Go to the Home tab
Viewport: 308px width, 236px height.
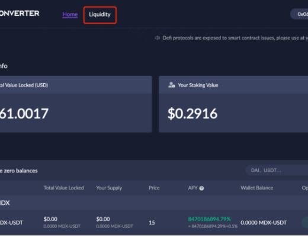coord(70,15)
